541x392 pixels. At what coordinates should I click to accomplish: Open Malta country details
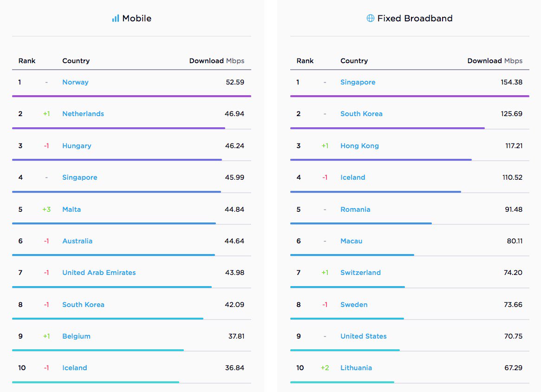[72, 209]
